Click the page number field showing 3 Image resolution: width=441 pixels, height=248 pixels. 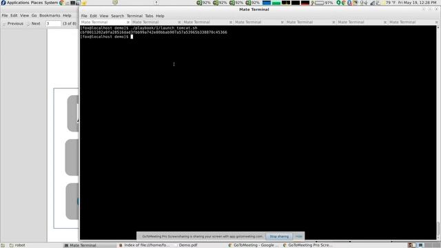click(53, 23)
